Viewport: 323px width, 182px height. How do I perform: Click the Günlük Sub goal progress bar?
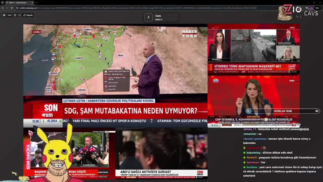[x=283, y=111]
